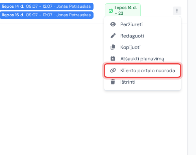
Task: Click the eye icon beside Peržiūrėti
Action: point(113,24)
